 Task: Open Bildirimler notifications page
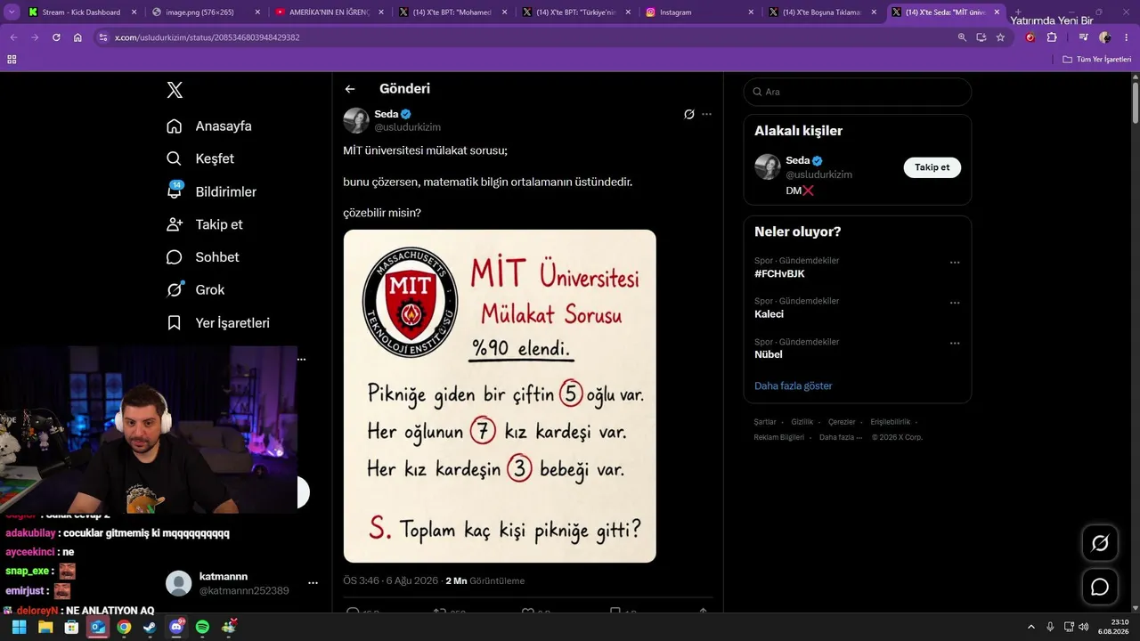211,191
